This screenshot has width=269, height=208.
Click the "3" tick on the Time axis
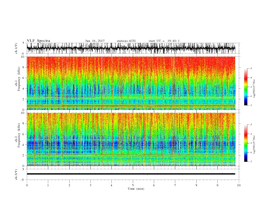click(x=90, y=185)
